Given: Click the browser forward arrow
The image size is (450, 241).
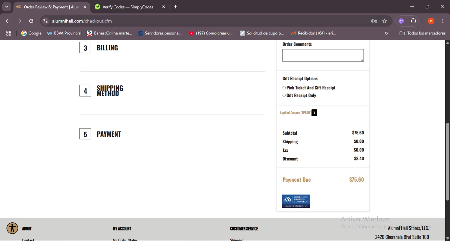Looking at the screenshot, I should pyautogui.click(x=19, y=21).
